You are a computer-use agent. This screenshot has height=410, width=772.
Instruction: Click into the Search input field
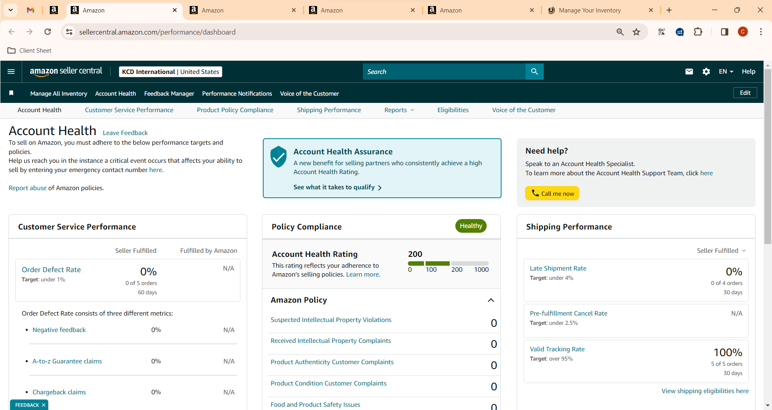click(444, 72)
